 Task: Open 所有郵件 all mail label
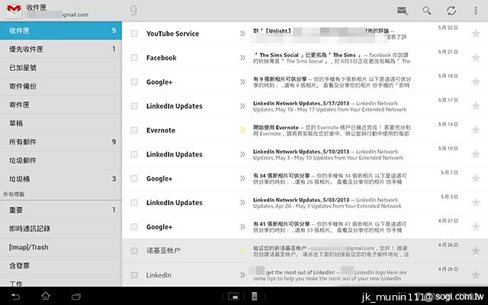[61, 142]
